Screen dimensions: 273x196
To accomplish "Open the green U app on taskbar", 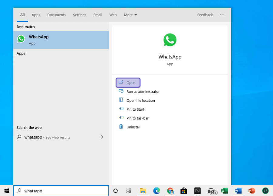I will pos(265,191).
